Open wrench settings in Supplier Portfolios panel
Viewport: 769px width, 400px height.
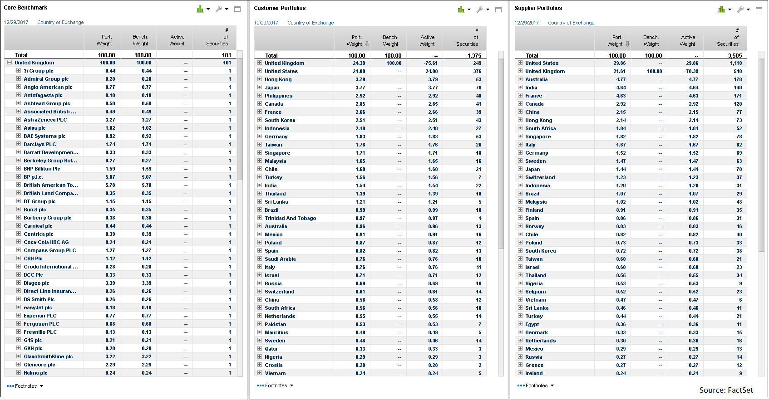point(740,10)
